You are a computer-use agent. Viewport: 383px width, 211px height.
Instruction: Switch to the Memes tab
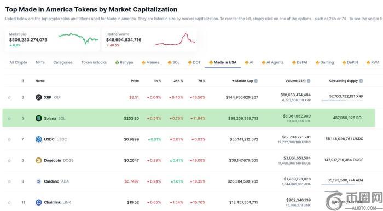pos(150,62)
